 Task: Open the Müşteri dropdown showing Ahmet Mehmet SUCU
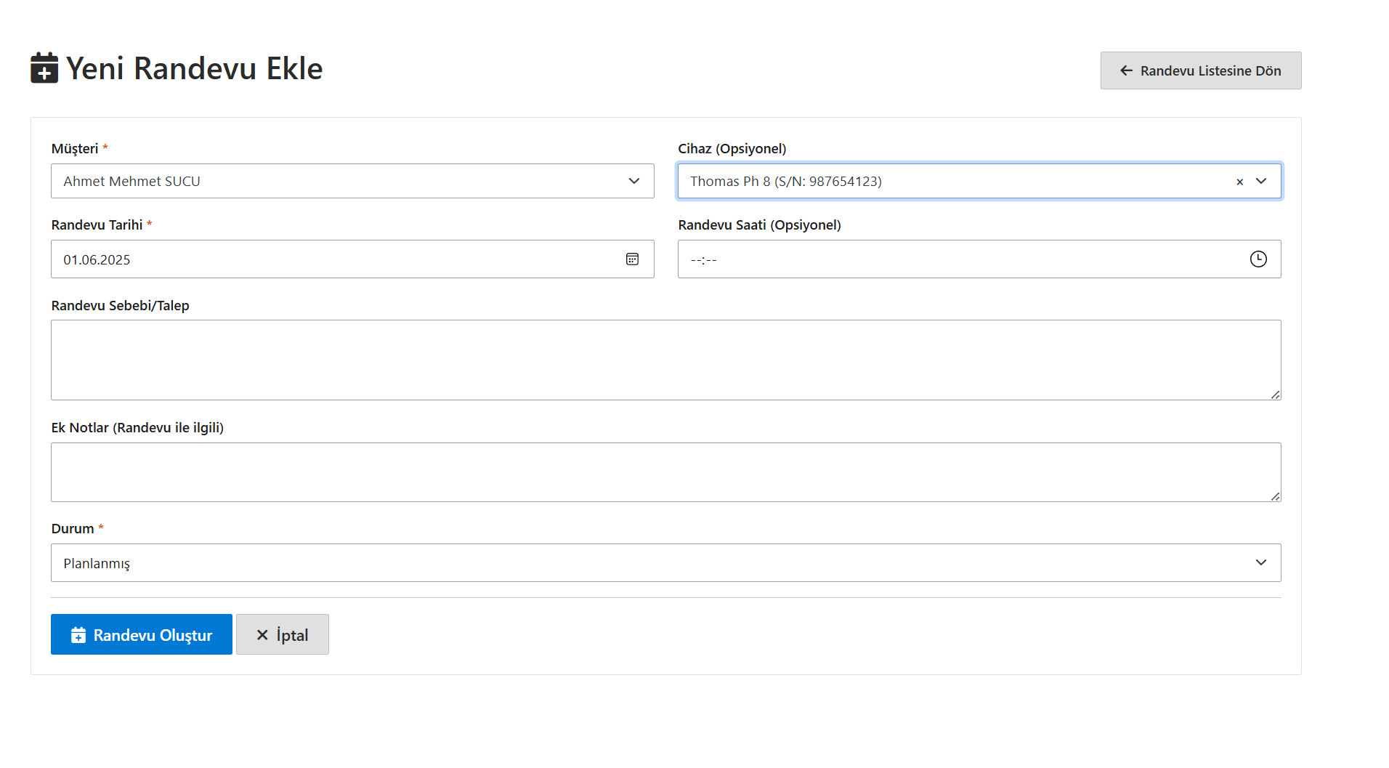(x=352, y=181)
